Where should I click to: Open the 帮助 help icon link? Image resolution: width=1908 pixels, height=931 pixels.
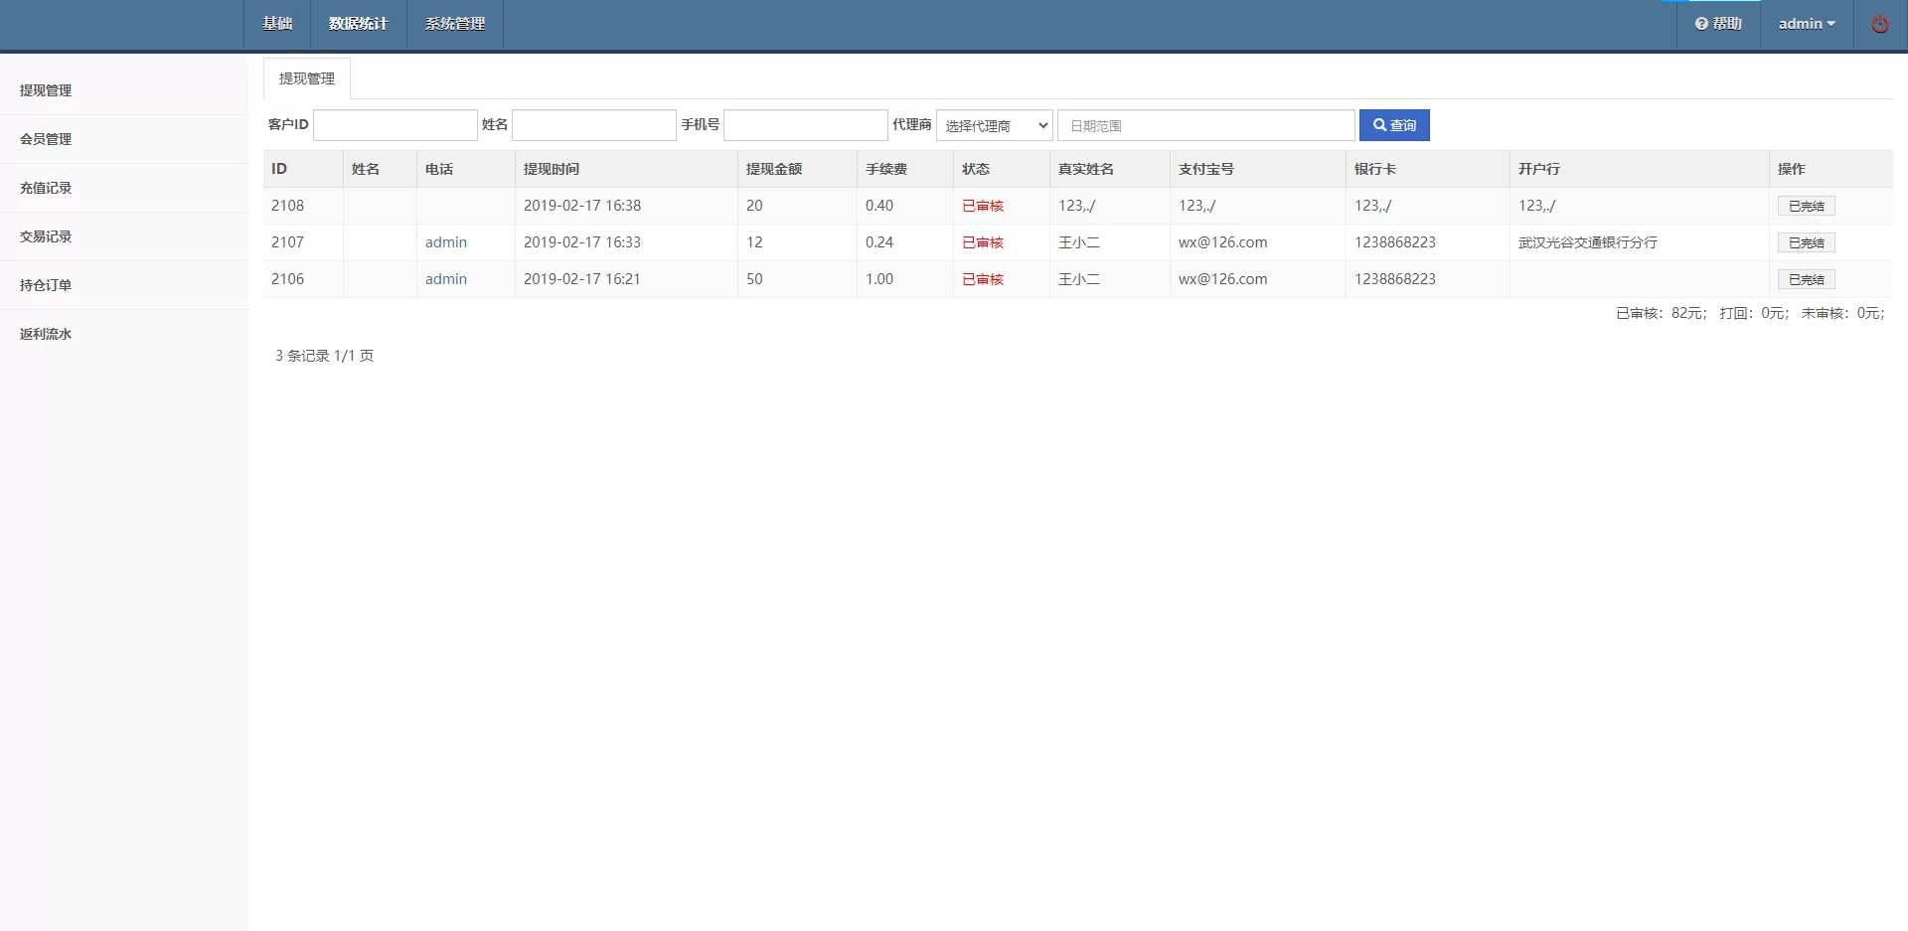pos(1718,24)
